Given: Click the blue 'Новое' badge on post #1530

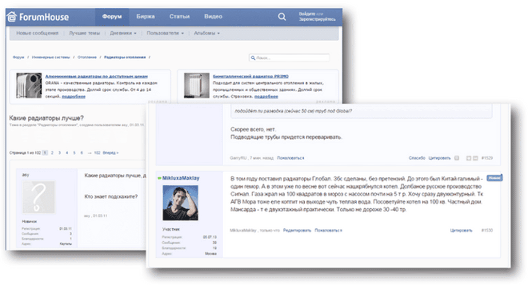Looking at the screenshot, I should (494, 178).
